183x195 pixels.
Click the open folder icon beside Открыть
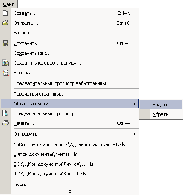click(x=5, y=23)
